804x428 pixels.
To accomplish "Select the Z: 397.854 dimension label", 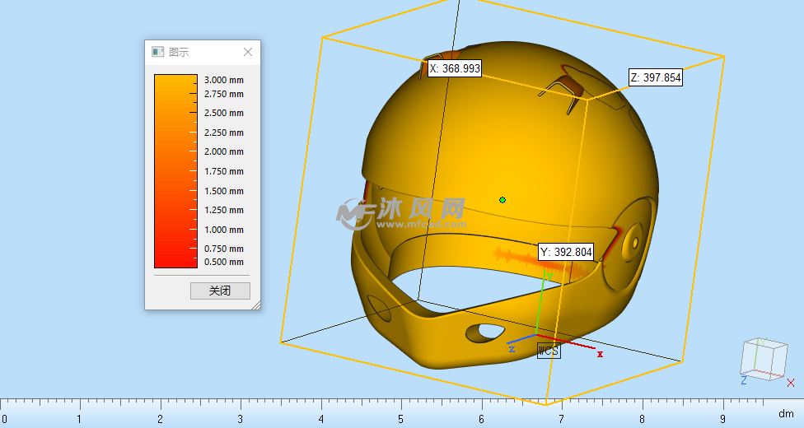I will [656, 77].
